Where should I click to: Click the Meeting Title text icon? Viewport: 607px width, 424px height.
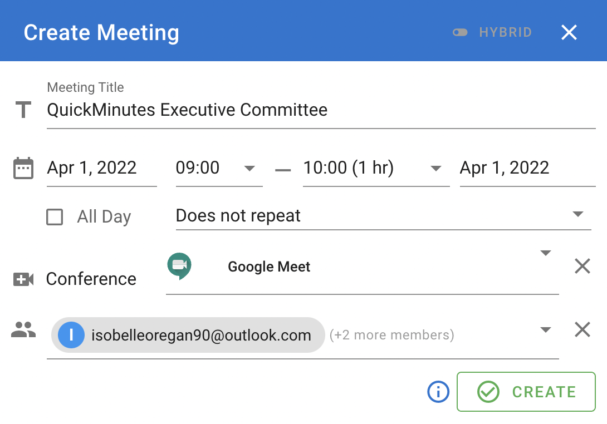point(23,110)
